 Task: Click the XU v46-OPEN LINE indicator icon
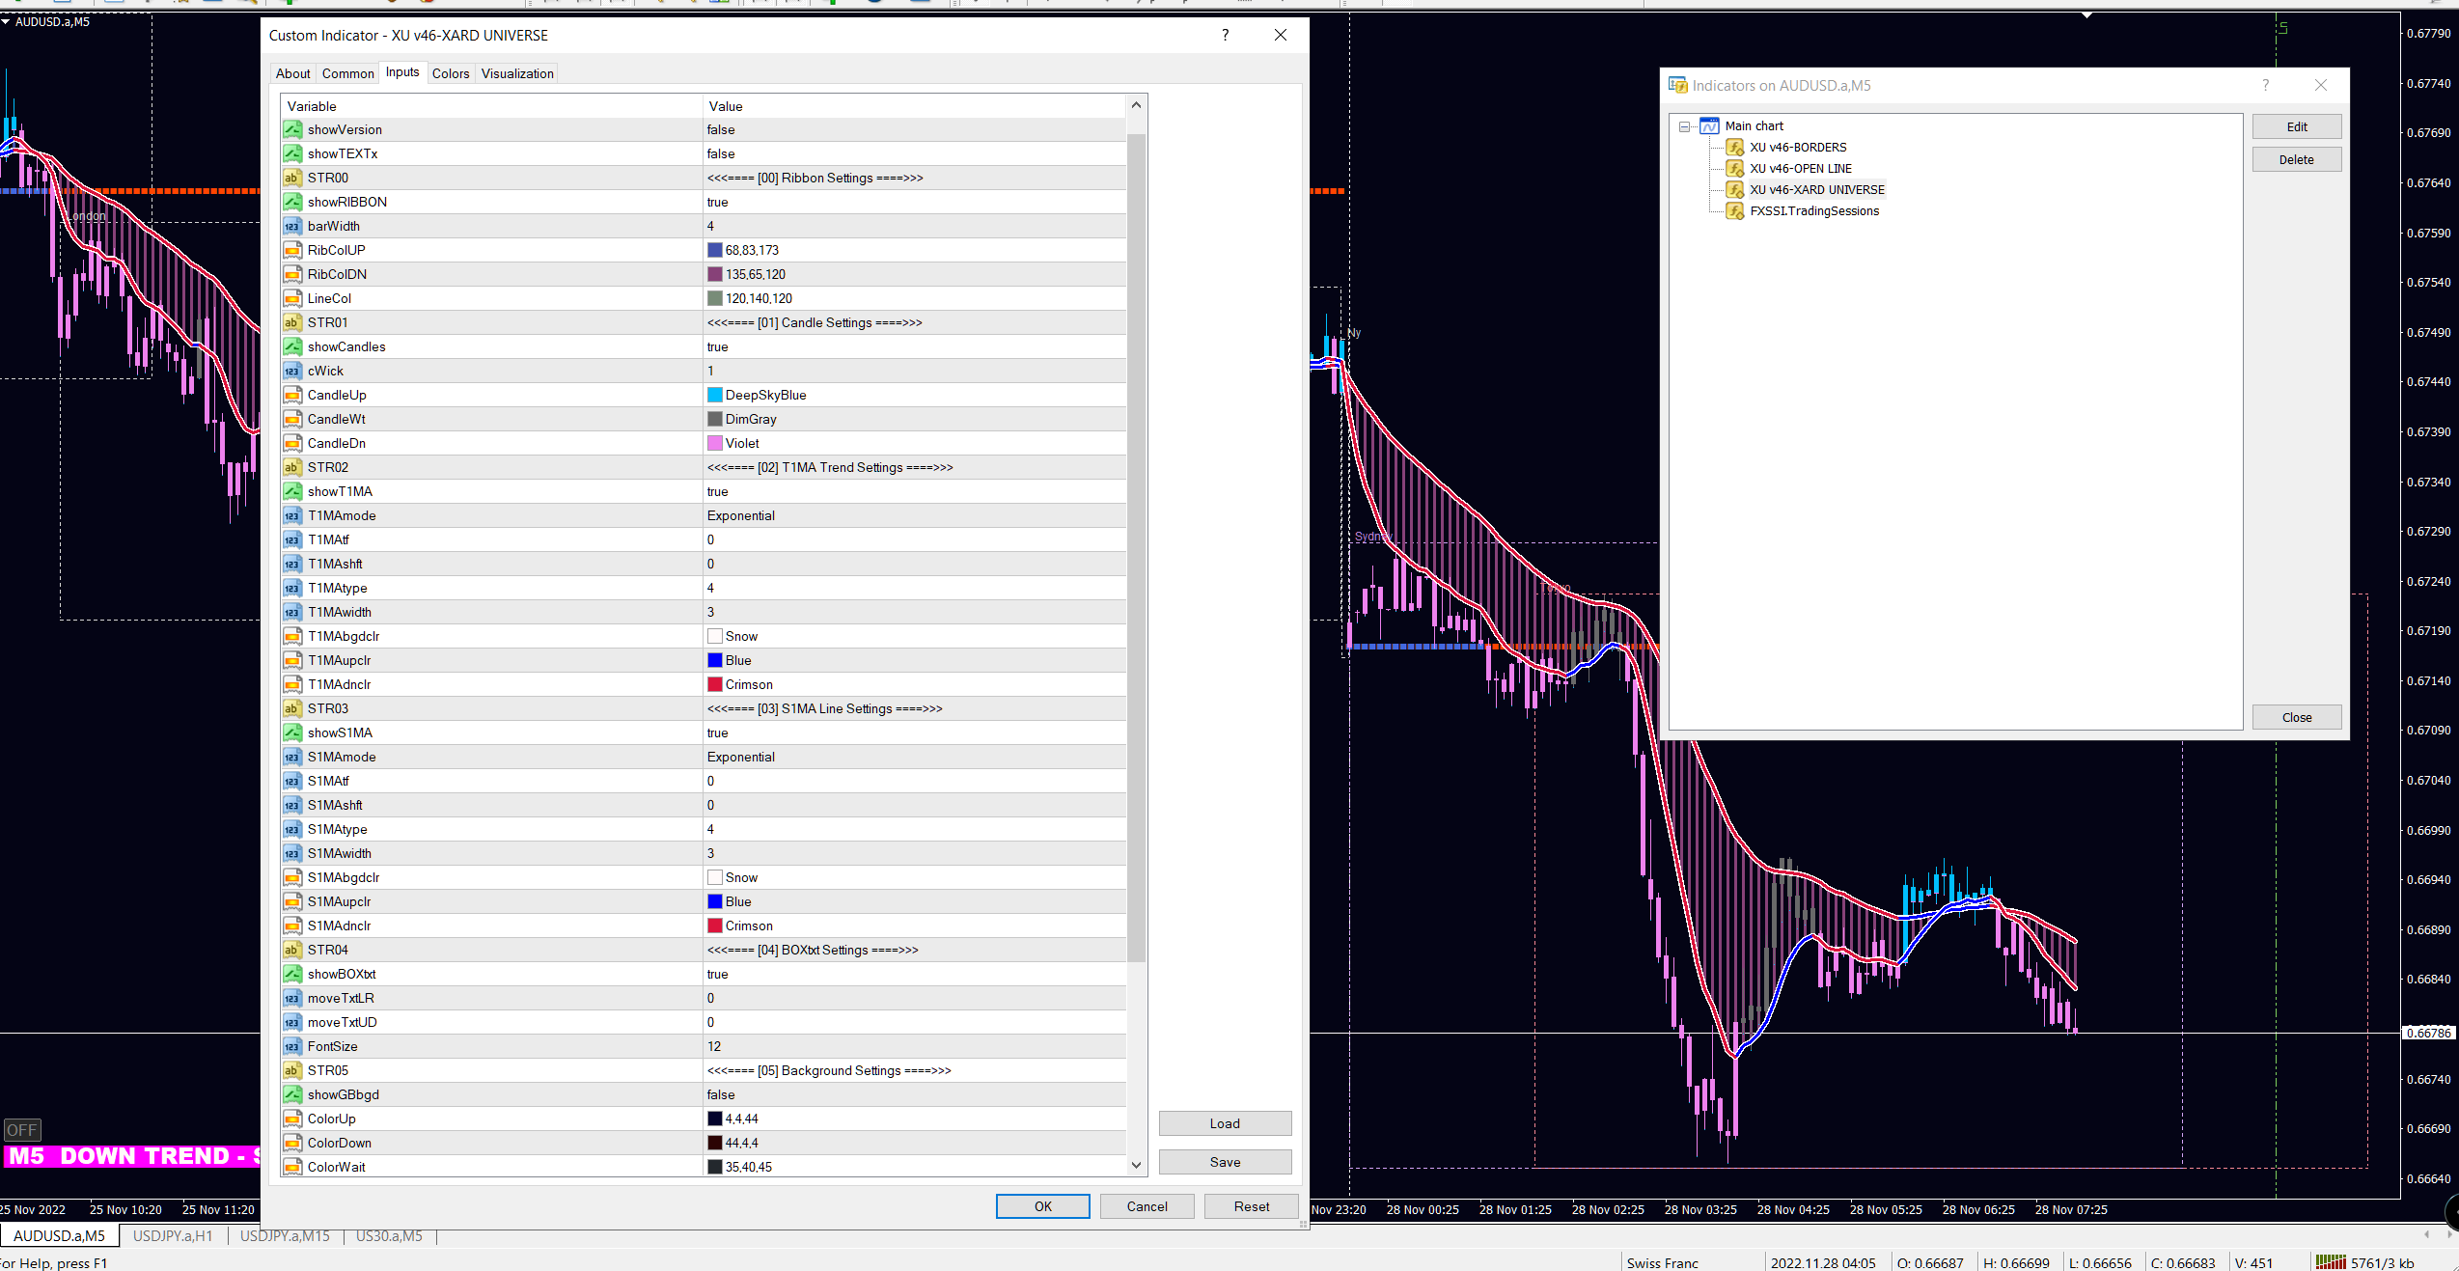coord(1734,169)
